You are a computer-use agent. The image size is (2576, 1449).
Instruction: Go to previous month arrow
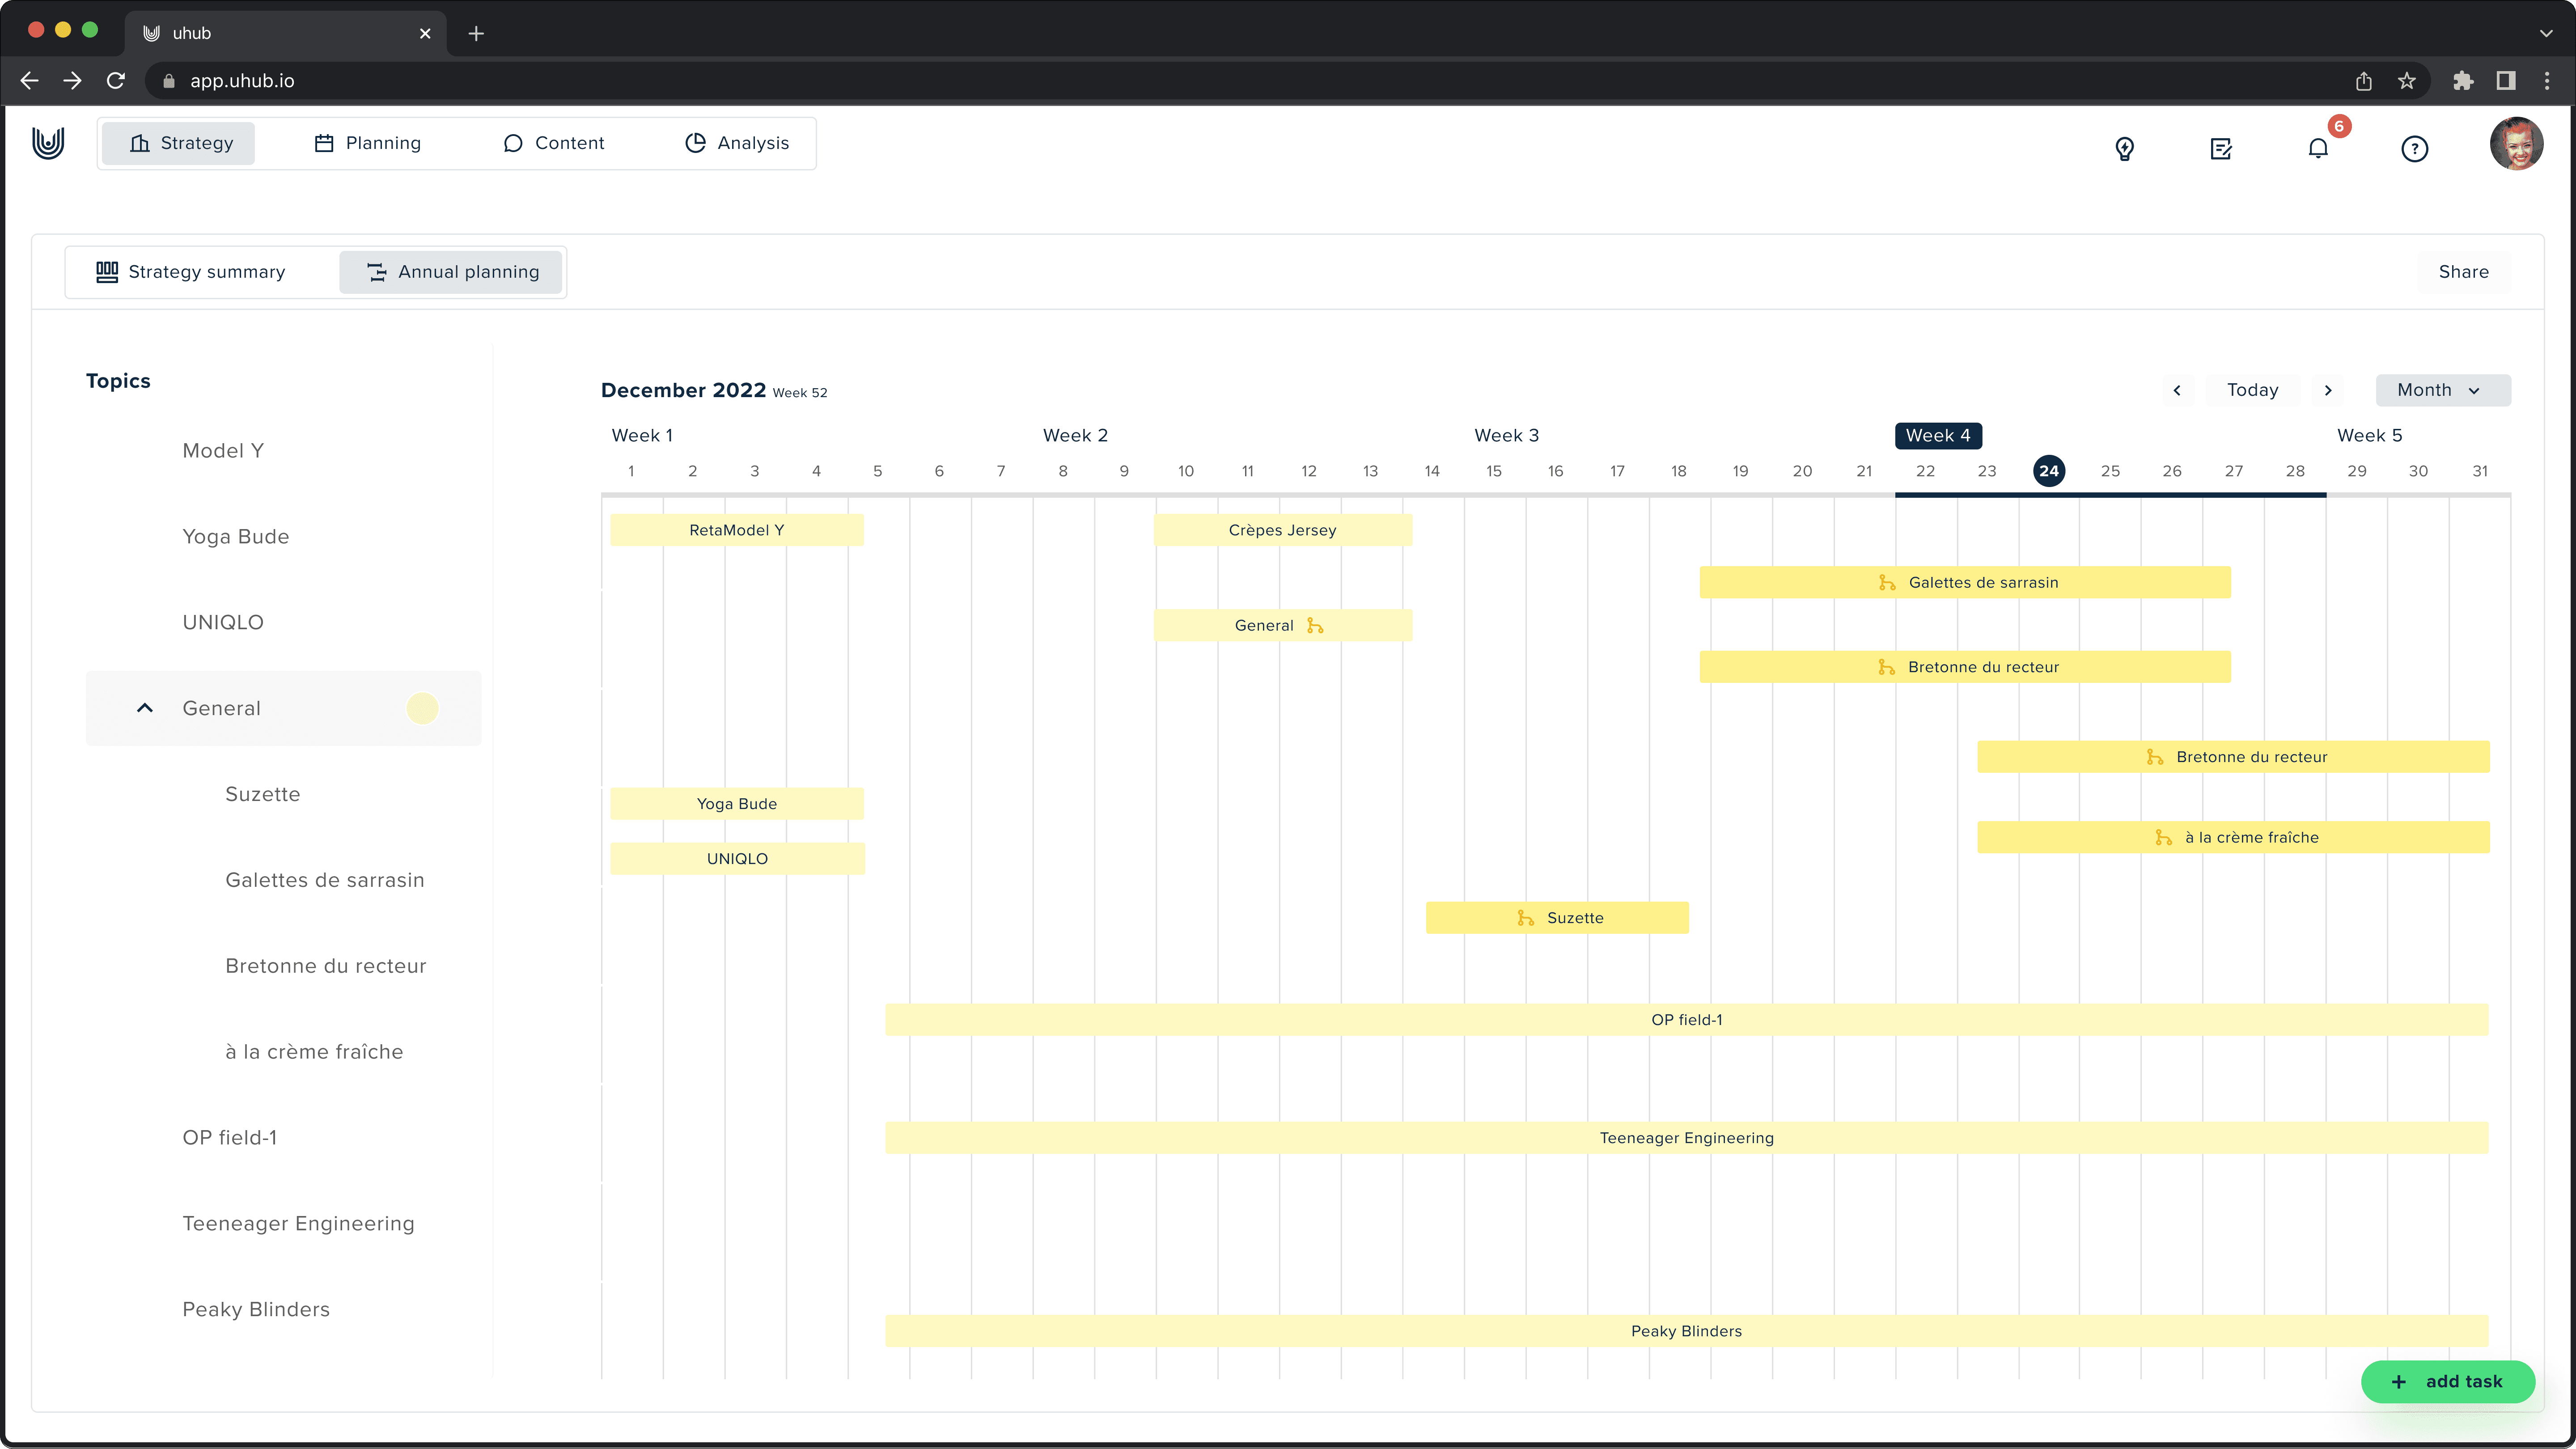[x=2177, y=390]
